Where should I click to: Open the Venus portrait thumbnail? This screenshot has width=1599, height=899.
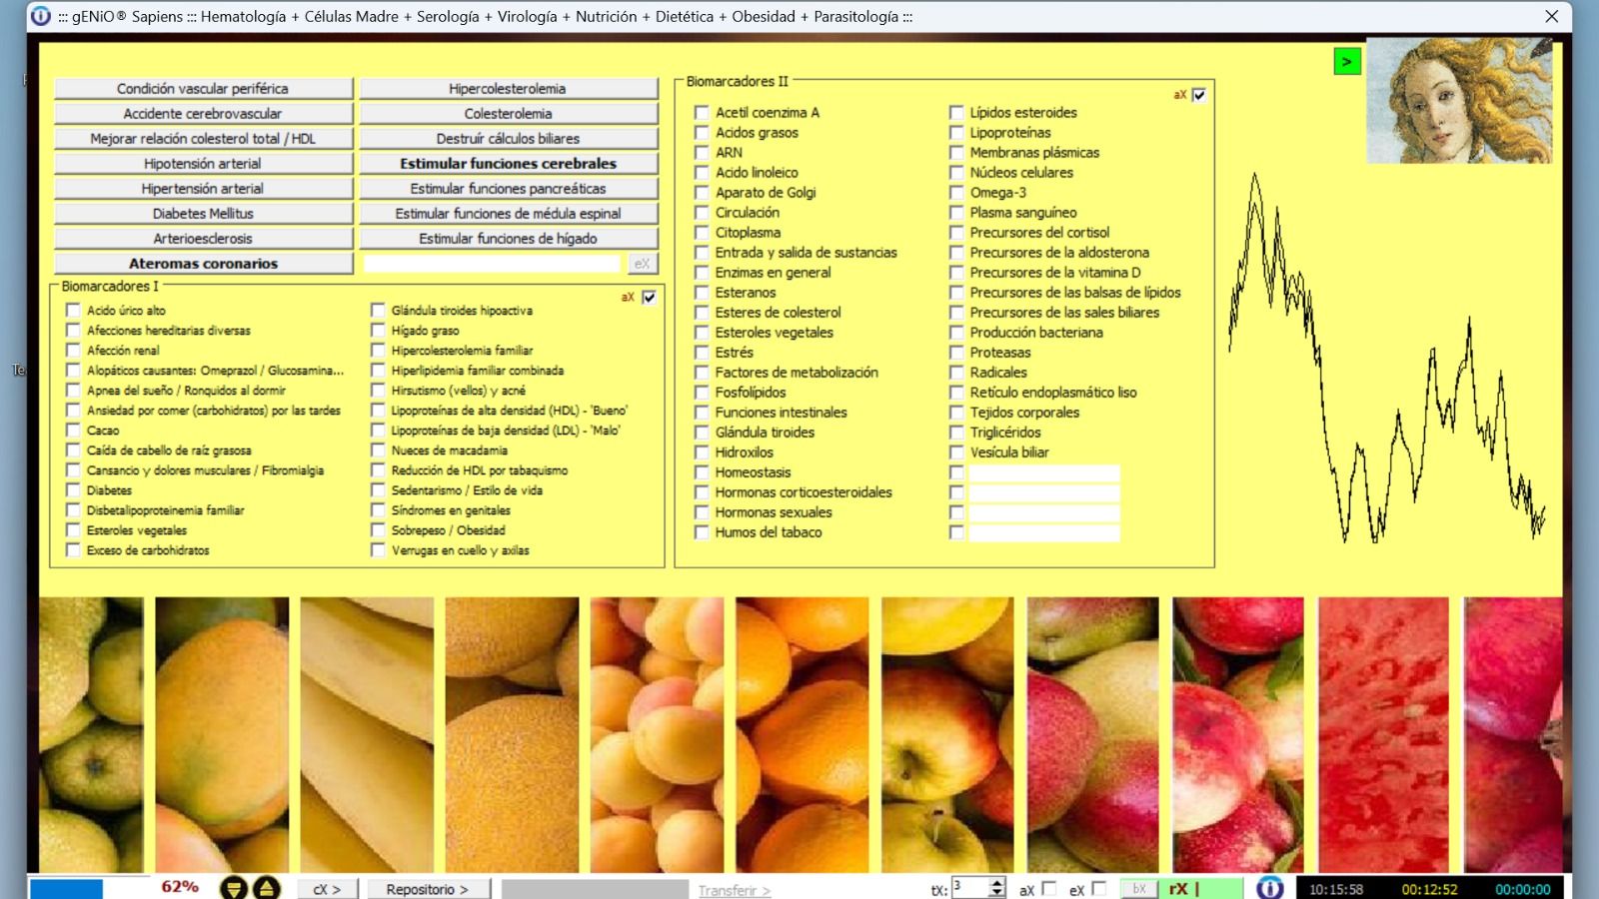[x=1459, y=101]
